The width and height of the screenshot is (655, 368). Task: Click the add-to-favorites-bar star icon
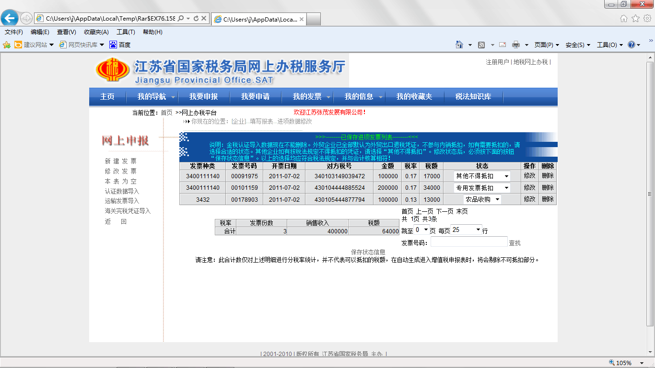tap(7, 45)
